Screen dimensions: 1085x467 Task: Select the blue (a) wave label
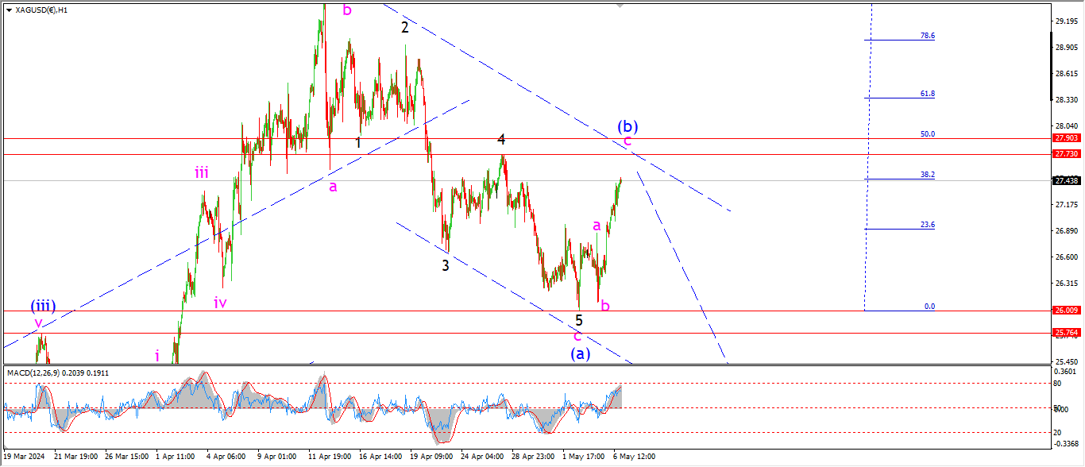tap(581, 353)
